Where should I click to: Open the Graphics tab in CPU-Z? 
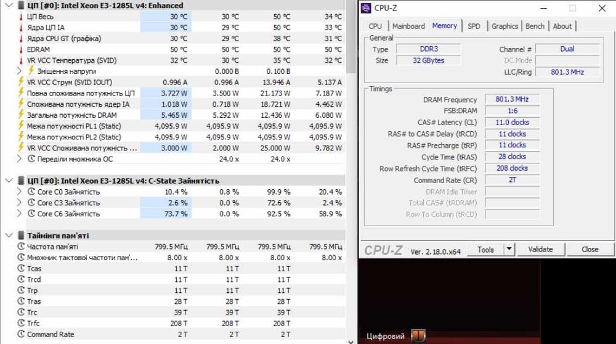[x=505, y=27]
